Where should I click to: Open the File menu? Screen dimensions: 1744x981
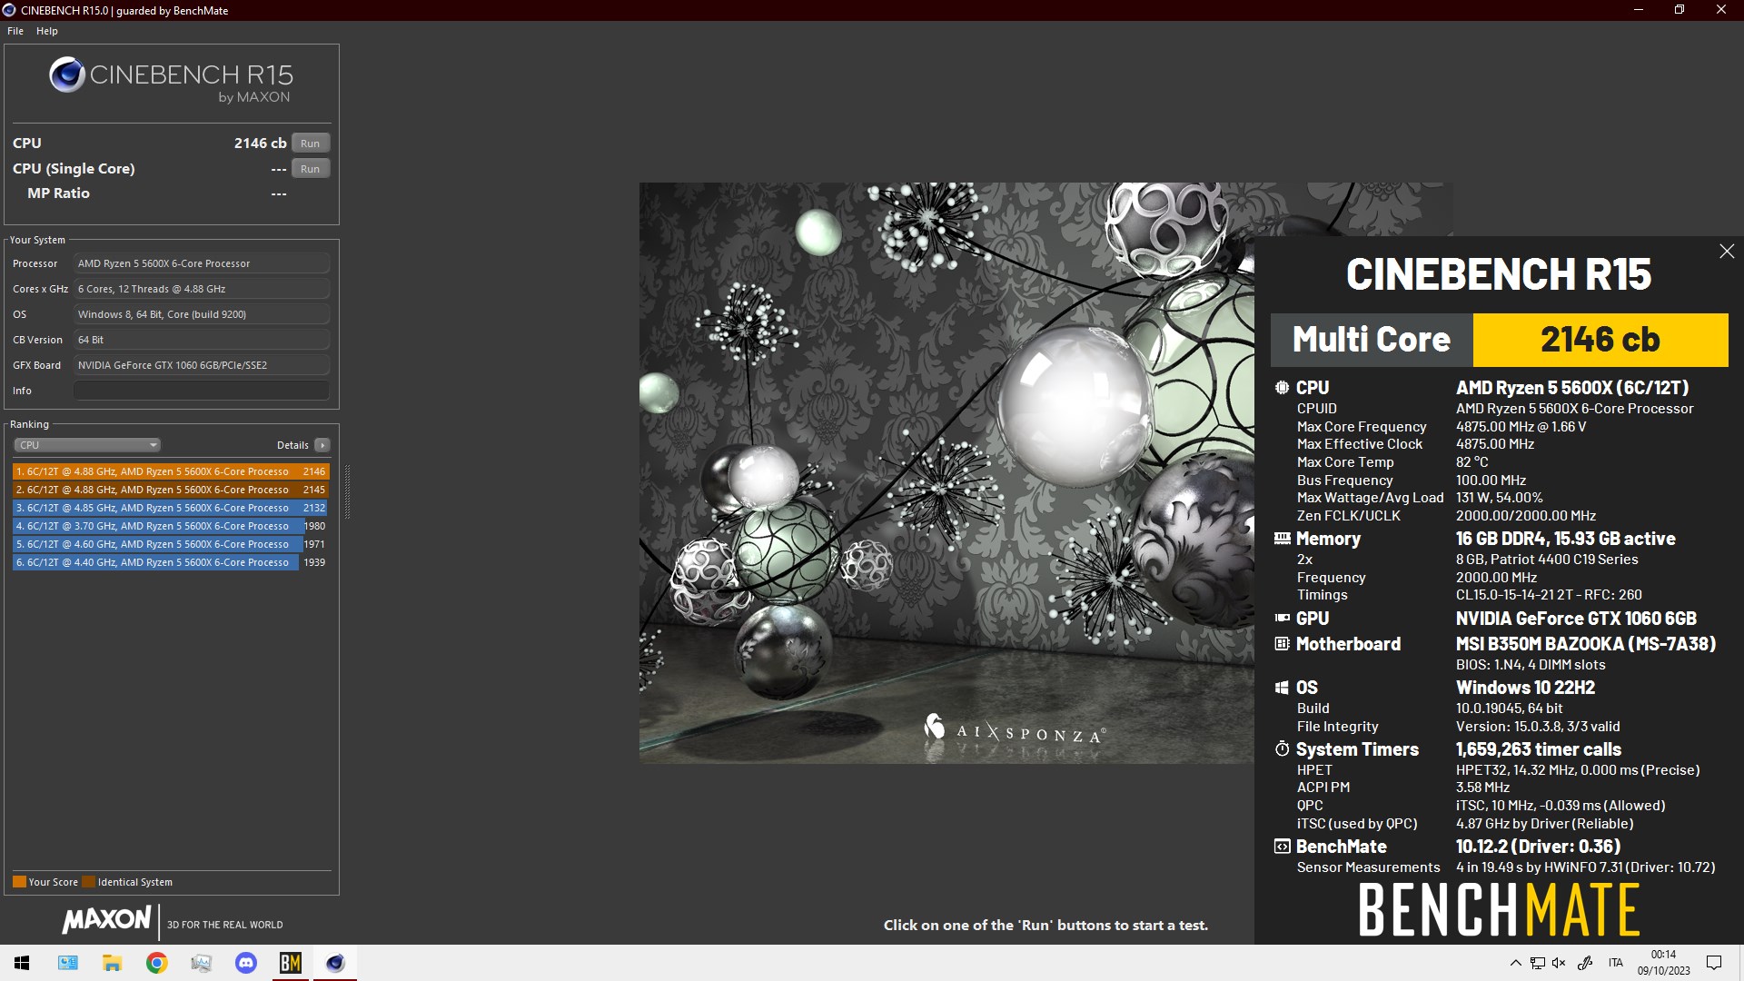tap(15, 31)
